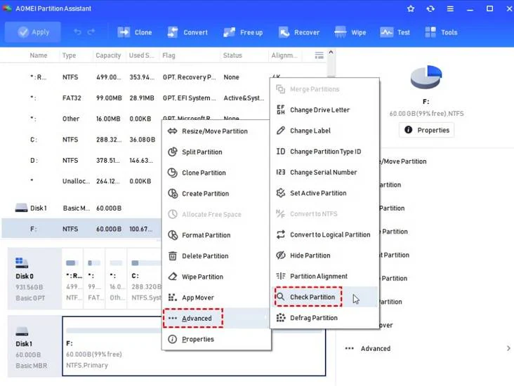Click the Delete Partition trash icon

tap(173, 255)
